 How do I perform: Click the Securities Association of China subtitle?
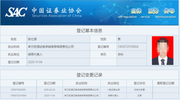[x=57, y=16]
